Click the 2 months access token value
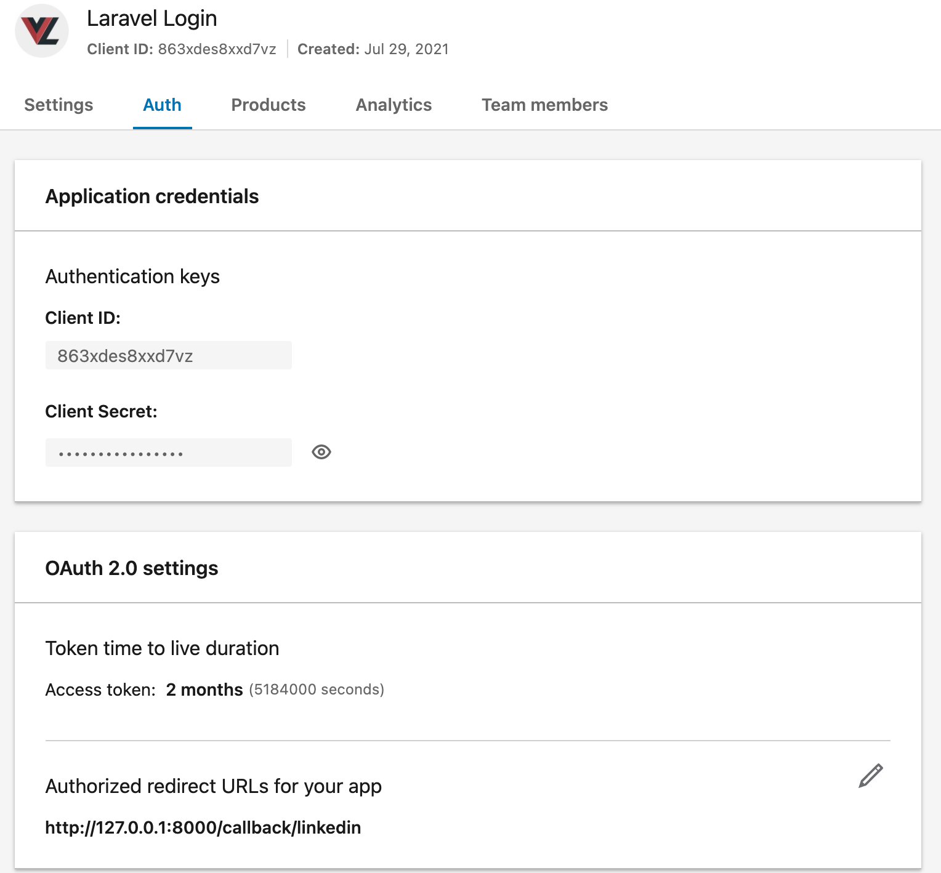The width and height of the screenshot is (941, 873). tap(204, 690)
